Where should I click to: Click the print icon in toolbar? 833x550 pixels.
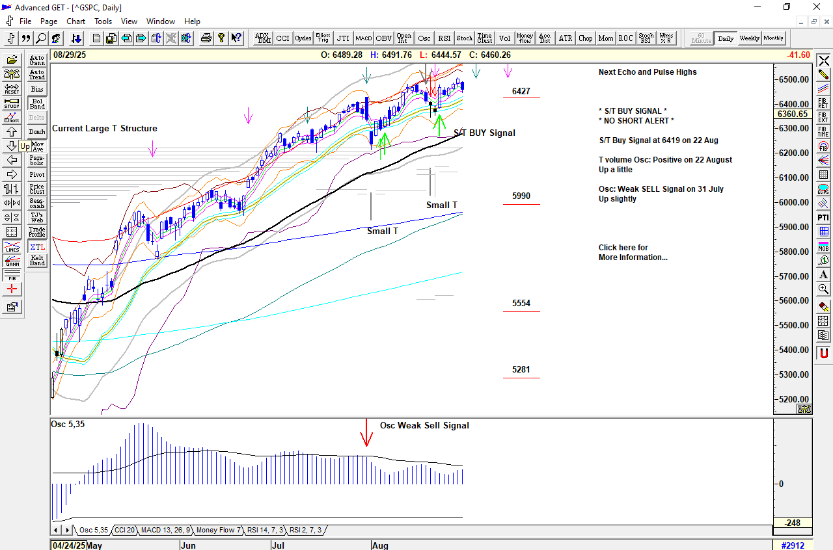(x=206, y=38)
